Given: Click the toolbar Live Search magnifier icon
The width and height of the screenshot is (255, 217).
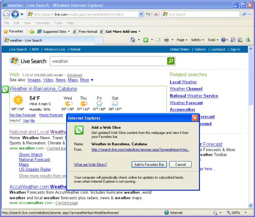Looking at the screenshot, I should [x=244, y=14].
